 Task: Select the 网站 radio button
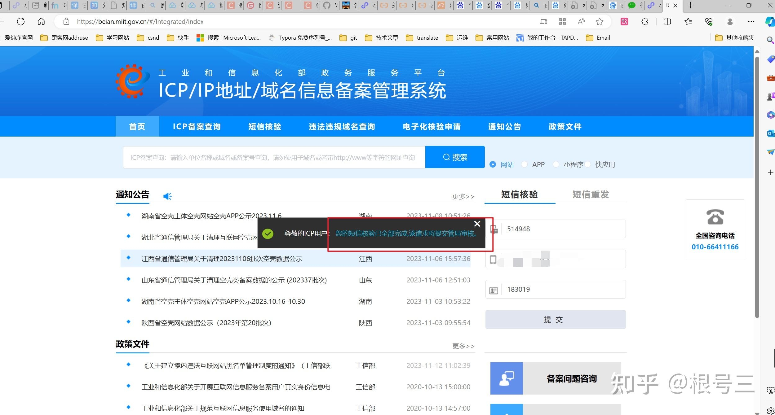[493, 164]
